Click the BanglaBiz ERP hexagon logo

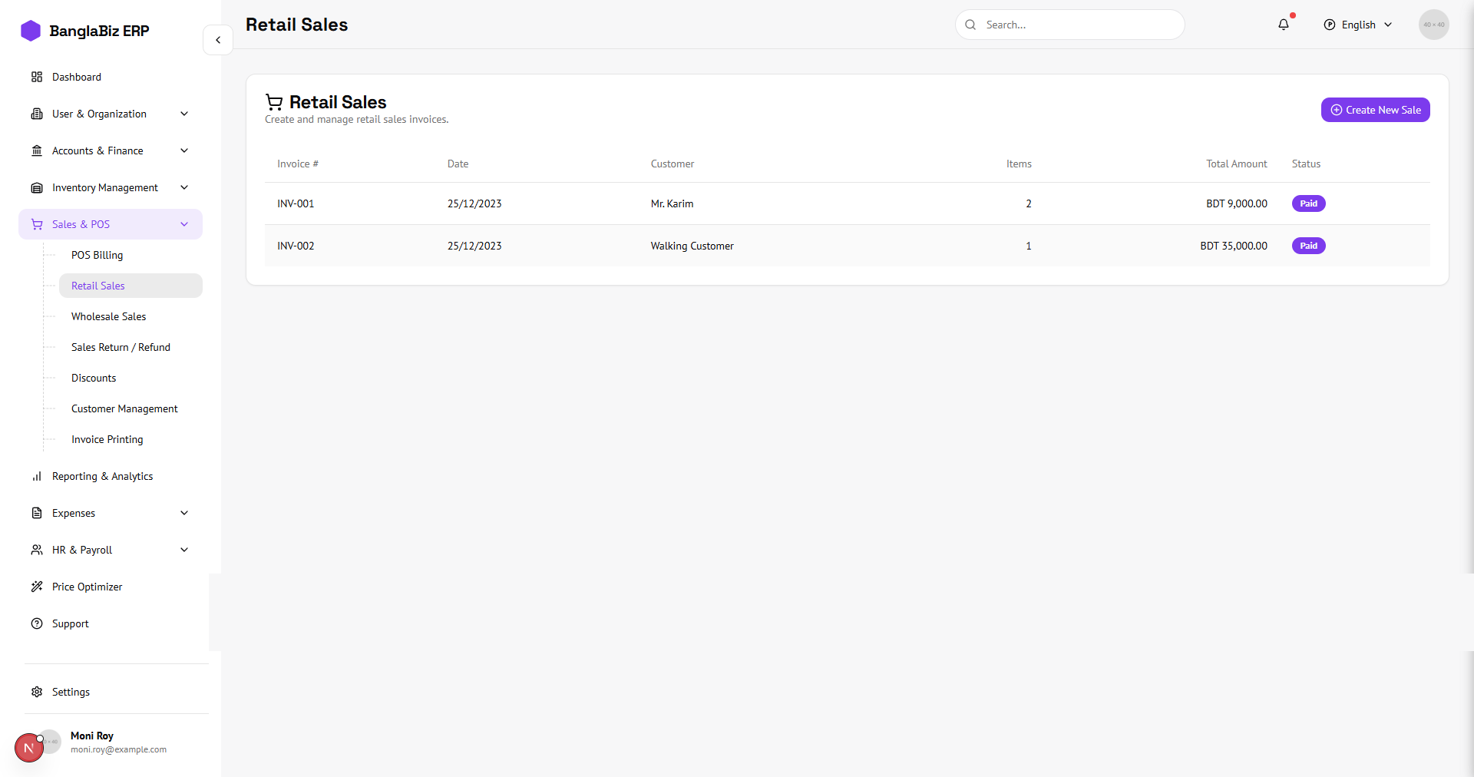[x=31, y=31]
